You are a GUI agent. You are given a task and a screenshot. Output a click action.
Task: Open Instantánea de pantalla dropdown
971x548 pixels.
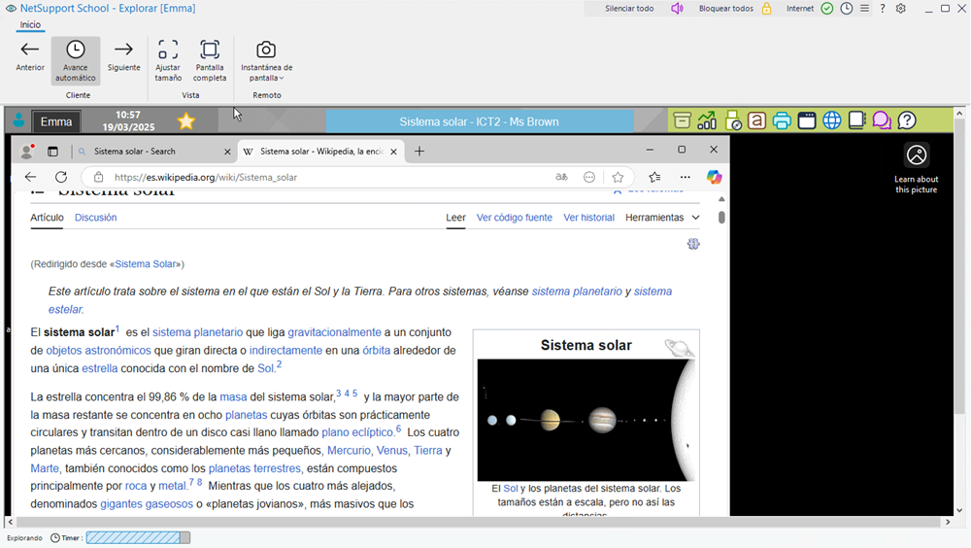(266, 61)
